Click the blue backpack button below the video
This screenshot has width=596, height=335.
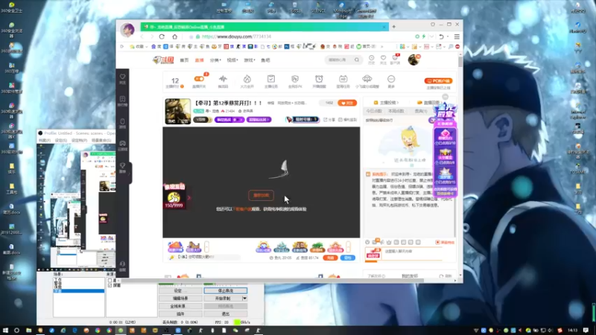[348, 258]
